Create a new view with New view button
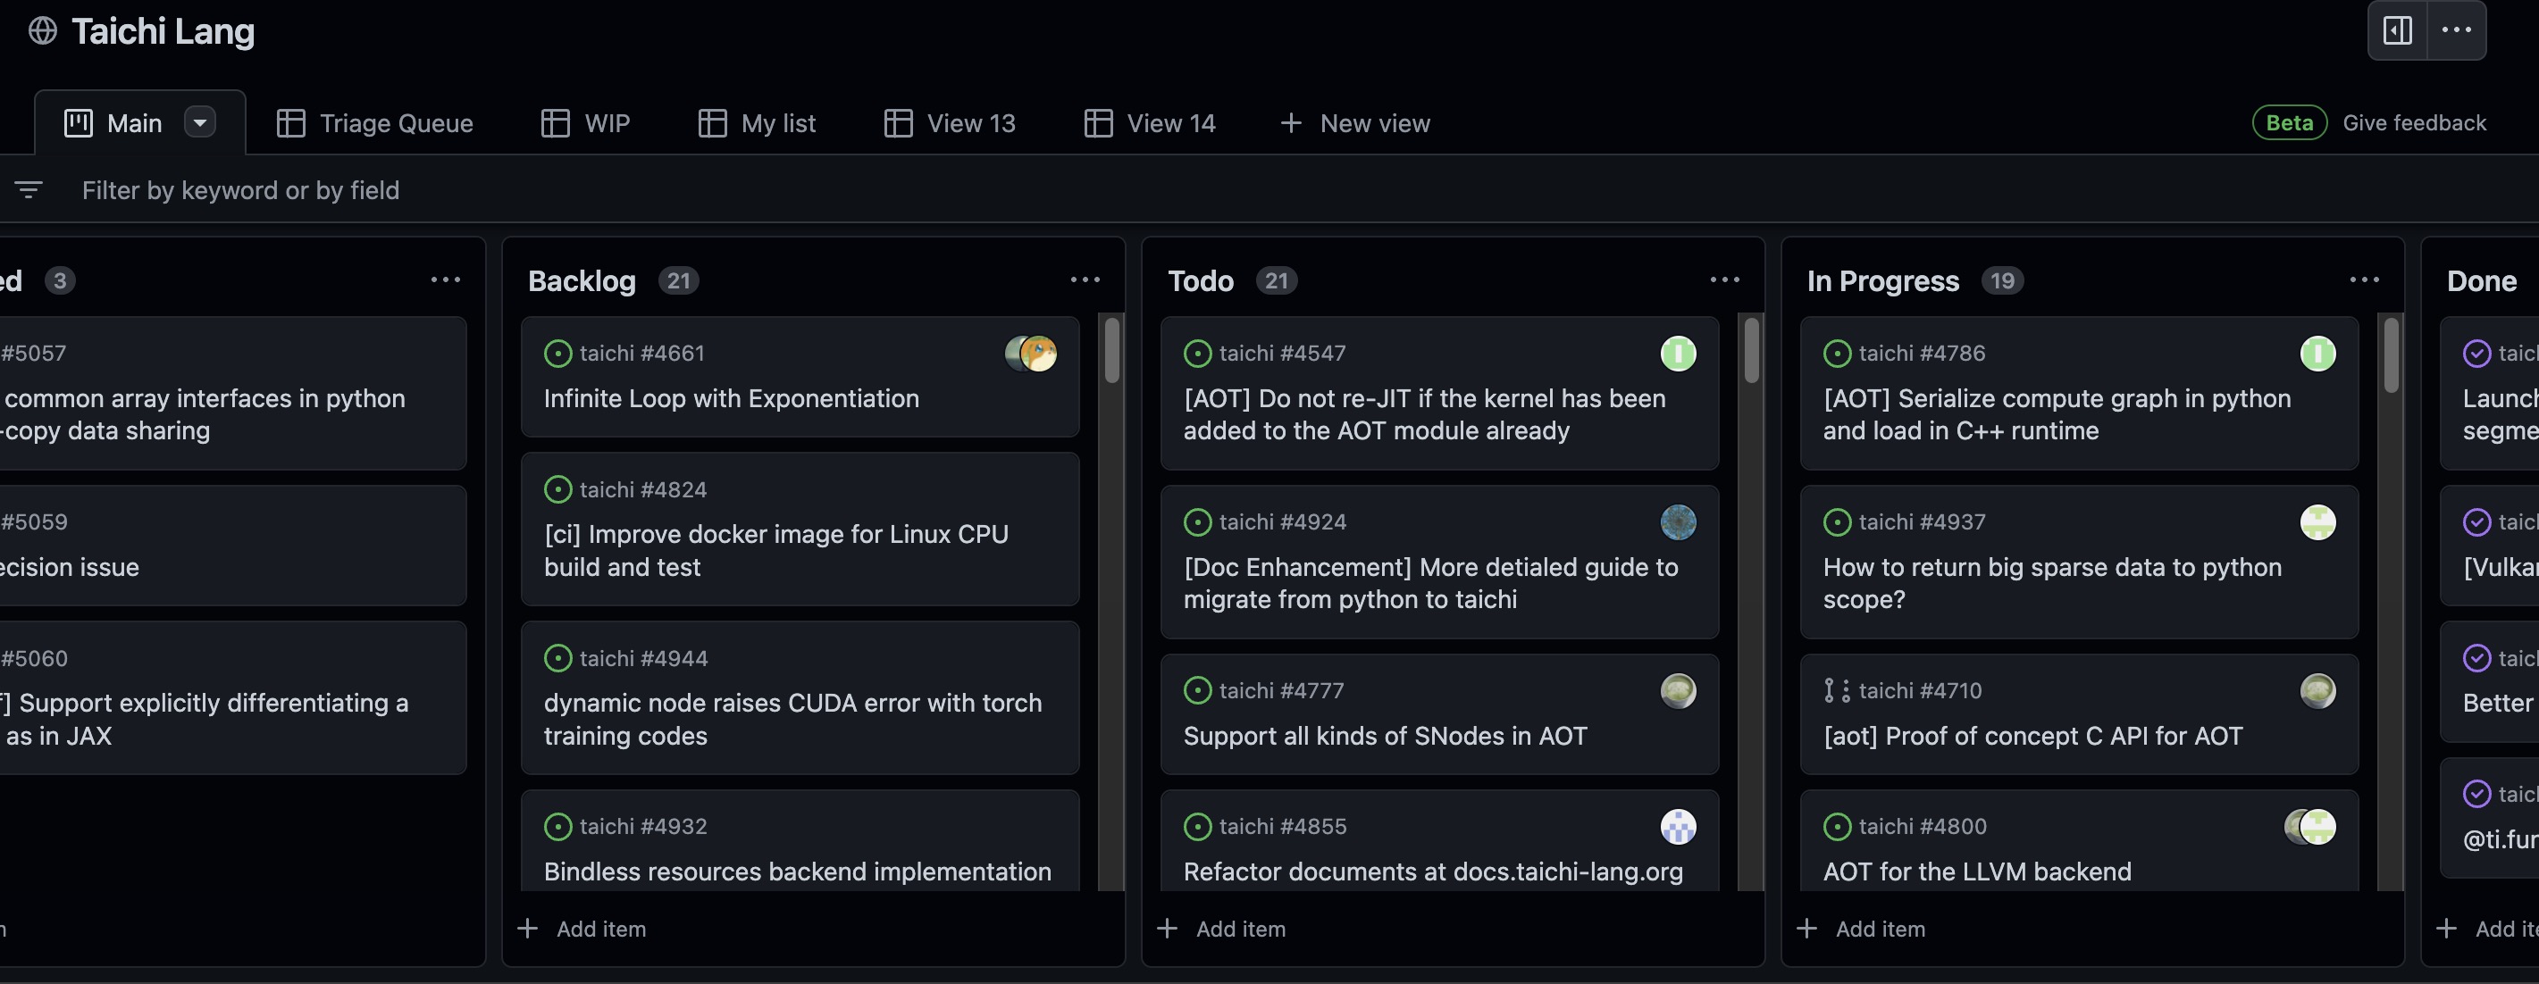 pos(1354,122)
